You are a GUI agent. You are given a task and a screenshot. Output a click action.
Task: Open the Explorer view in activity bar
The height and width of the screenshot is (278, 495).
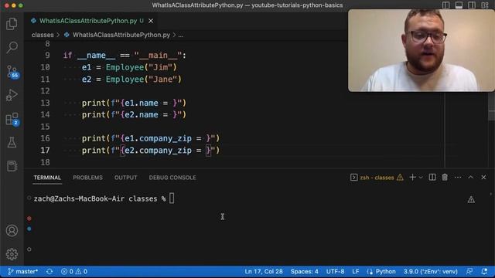tap(12, 24)
